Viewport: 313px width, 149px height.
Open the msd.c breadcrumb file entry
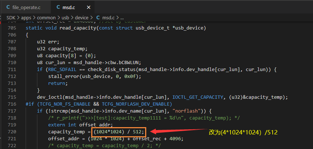pyautogui.click(x=108, y=17)
